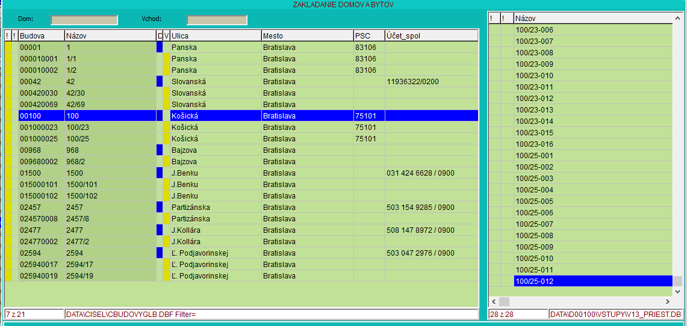Select row 015000102
This screenshot has width=687, height=326.
(241, 195)
